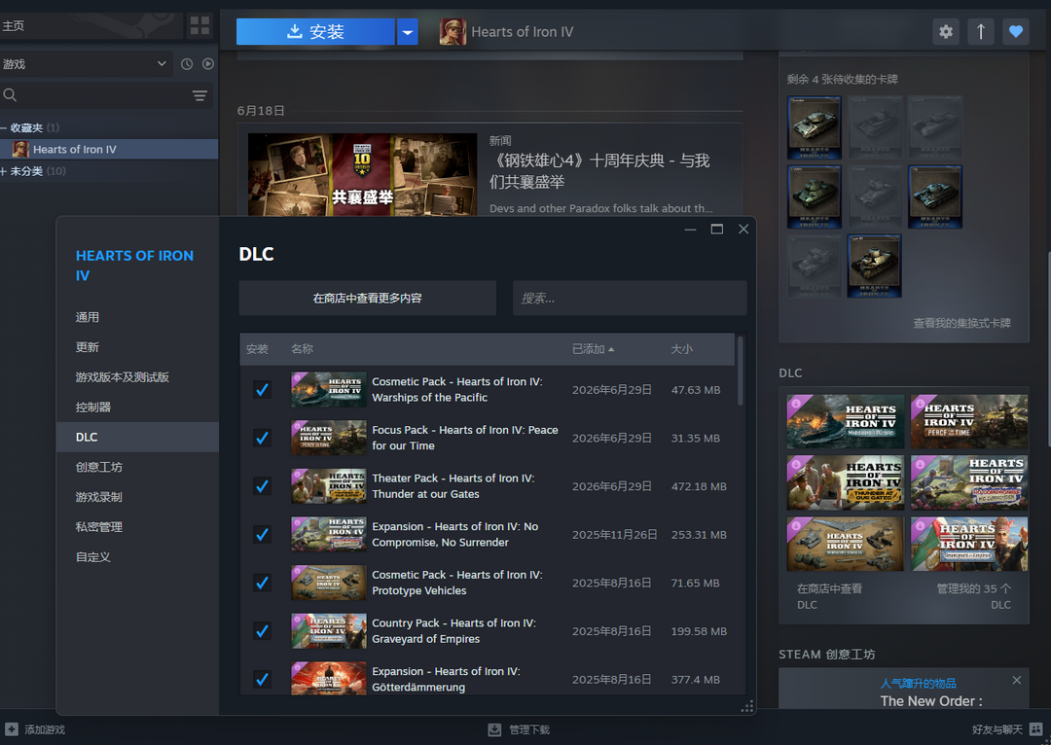Screen dimensions: 1051x745
Task: Click Götterdämmerung DLC row thumbnail
Action: 329,678
